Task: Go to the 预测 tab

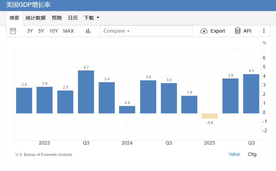Action: [57, 18]
